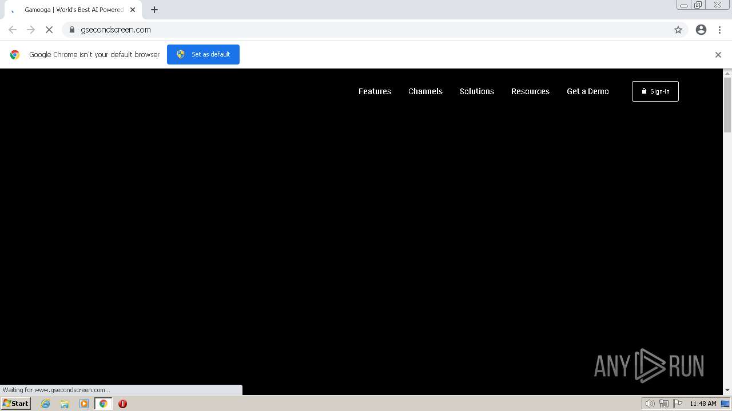732x411 pixels.
Task: Open the red Opera taskbar icon
Action: point(122,404)
